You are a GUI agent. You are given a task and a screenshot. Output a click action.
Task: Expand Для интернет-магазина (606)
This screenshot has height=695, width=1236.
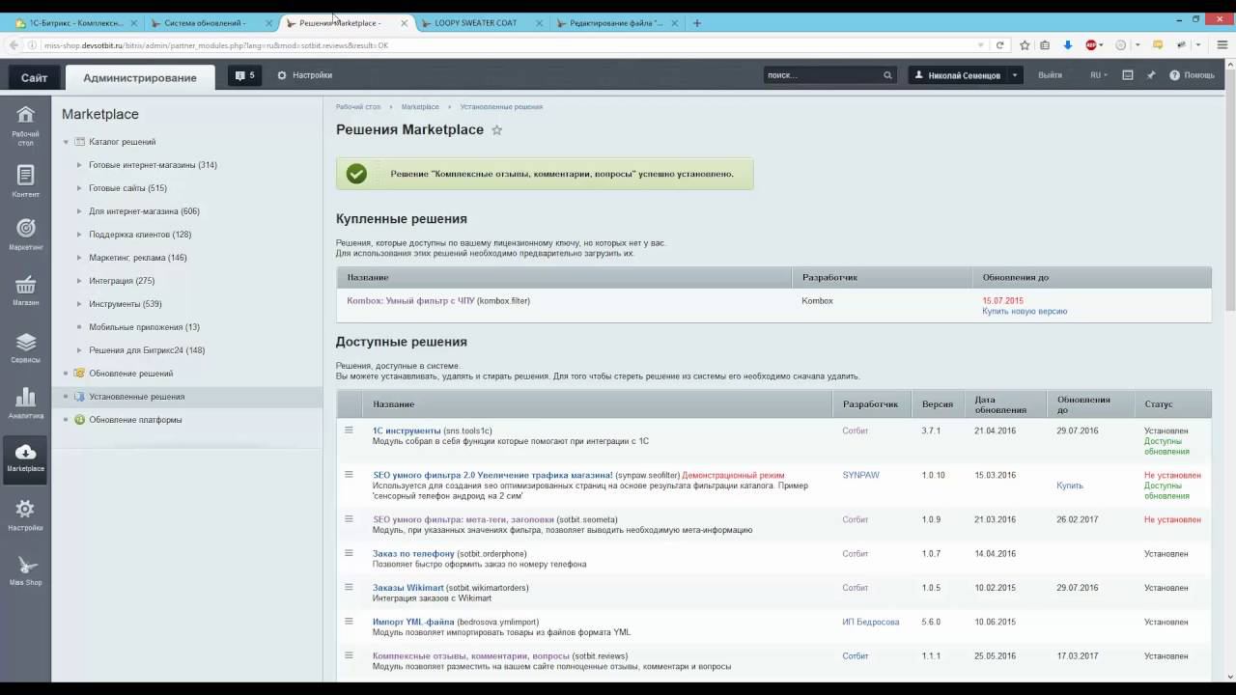(x=79, y=211)
